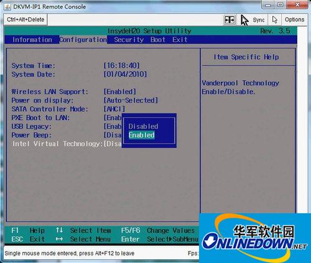Click the System Time label
The height and width of the screenshot is (263, 311).
pyautogui.click(x=34, y=66)
